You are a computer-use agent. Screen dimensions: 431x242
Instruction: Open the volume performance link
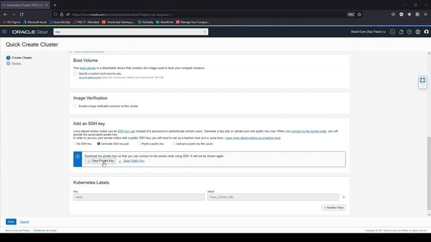[90, 78]
